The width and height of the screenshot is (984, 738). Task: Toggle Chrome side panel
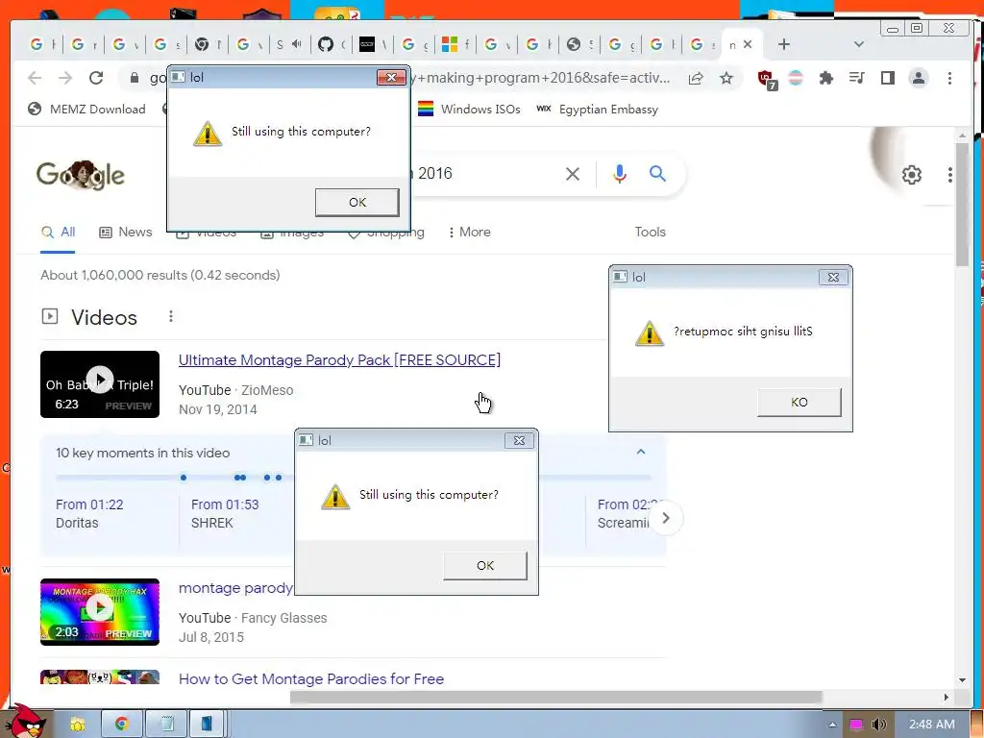[x=887, y=78]
